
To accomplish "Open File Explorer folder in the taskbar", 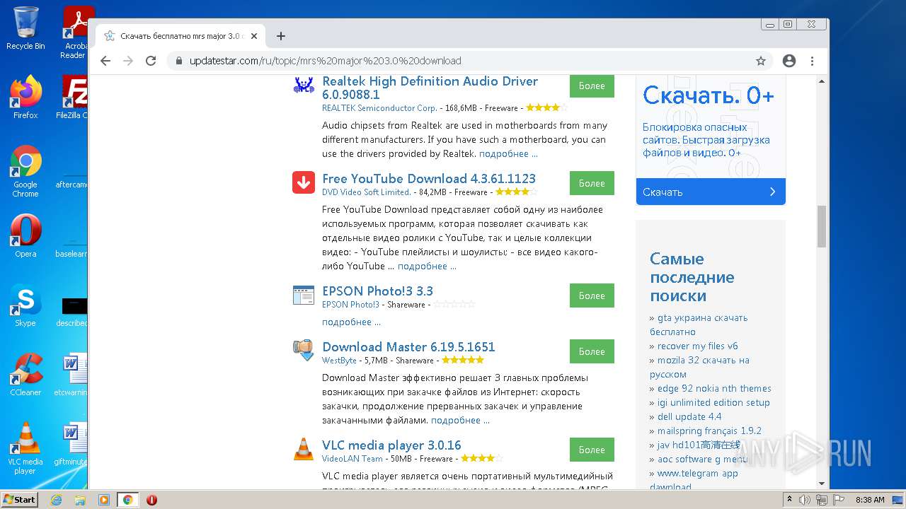I will (x=80, y=500).
